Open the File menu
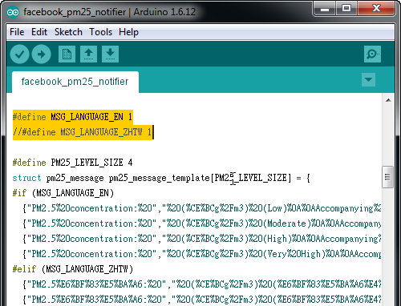The width and height of the screenshot is (401, 306). click(17, 32)
